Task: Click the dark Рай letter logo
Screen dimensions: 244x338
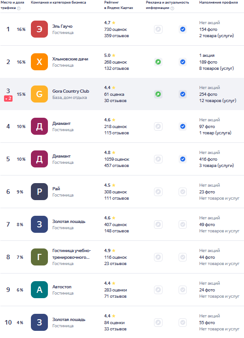Action: coord(39,192)
